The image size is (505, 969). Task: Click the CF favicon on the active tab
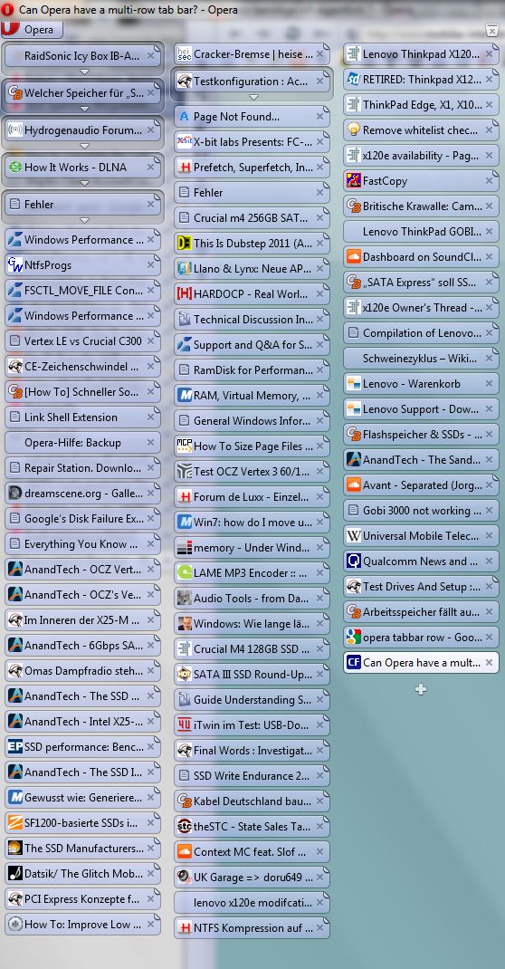[354, 663]
